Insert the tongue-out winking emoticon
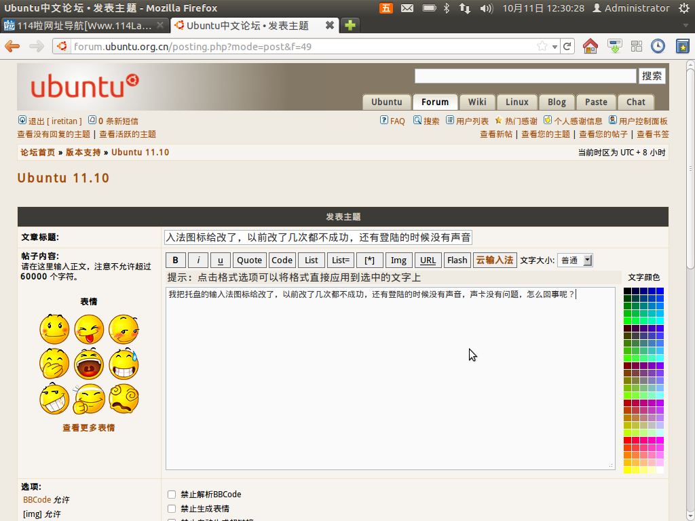Screen dimensions: 695x521 [89, 329]
